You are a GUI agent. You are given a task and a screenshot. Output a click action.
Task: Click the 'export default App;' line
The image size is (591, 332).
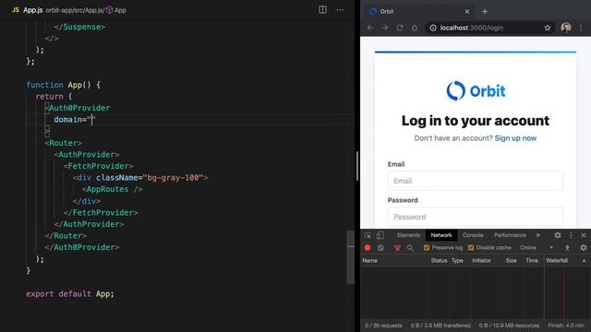tap(70, 293)
